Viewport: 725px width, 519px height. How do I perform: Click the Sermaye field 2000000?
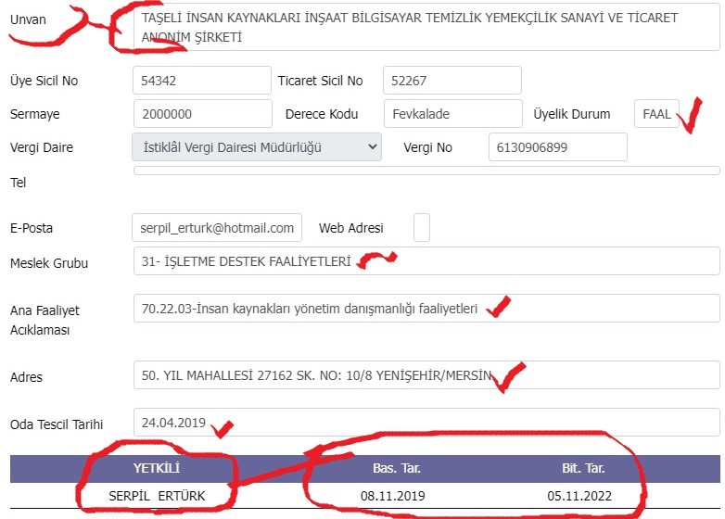click(x=203, y=114)
